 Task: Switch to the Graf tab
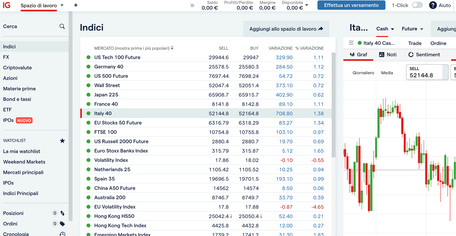[x=359, y=55]
